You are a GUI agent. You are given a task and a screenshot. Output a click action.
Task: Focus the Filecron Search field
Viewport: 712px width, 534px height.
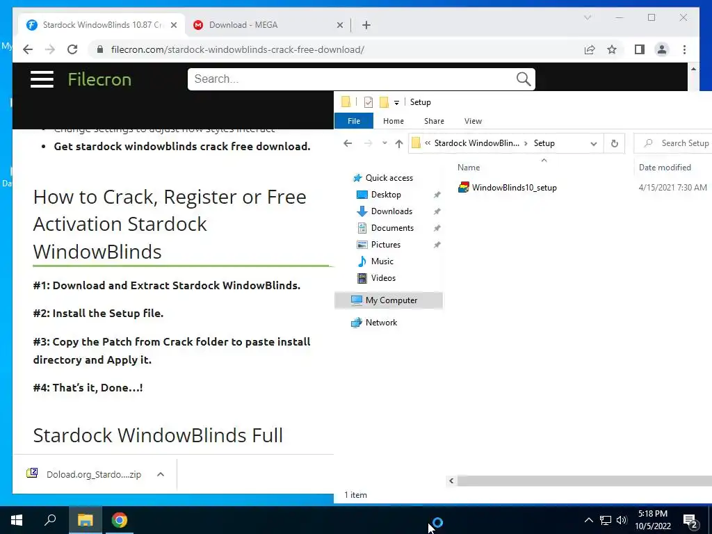pos(352,79)
